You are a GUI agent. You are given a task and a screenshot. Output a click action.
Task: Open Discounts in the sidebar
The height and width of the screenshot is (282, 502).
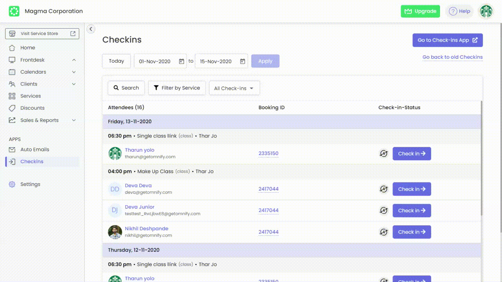click(x=32, y=108)
